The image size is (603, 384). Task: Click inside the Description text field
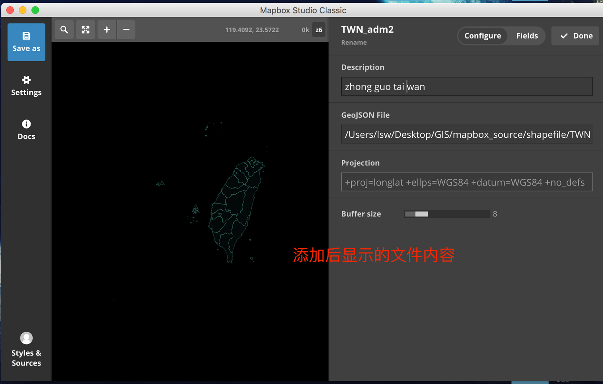(x=466, y=86)
